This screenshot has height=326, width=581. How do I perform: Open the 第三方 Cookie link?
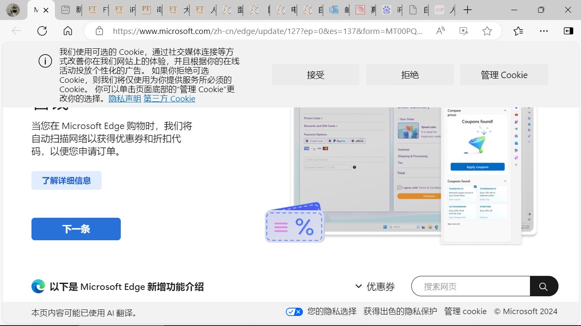click(x=169, y=98)
